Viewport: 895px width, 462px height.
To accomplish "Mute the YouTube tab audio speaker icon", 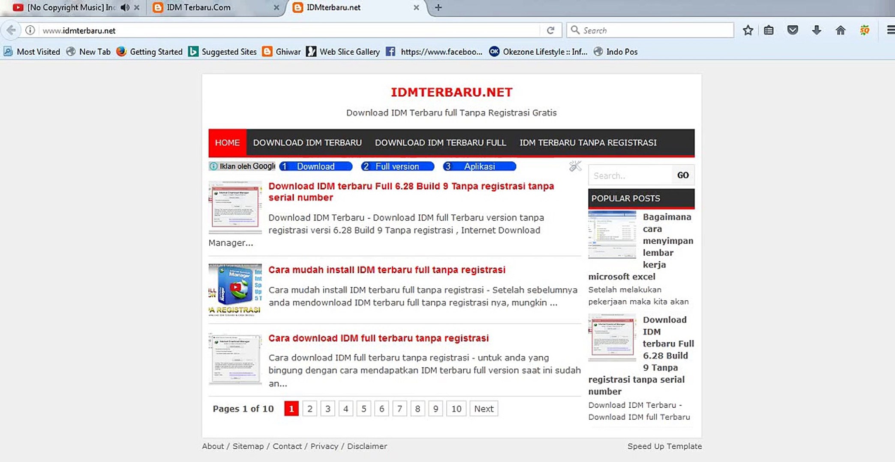I will click(125, 7).
